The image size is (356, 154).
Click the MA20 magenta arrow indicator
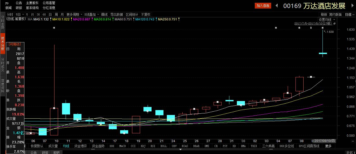coord(92,19)
